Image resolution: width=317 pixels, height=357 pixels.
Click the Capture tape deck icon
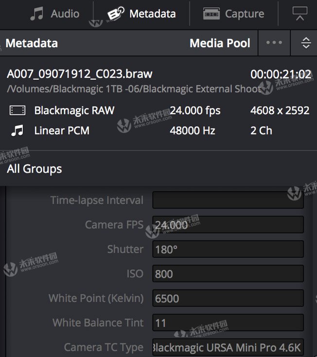click(x=211, y=14)
